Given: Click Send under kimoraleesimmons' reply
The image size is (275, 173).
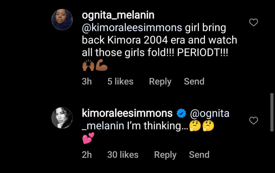Looking at the screenshot, I should coord(199,154).
